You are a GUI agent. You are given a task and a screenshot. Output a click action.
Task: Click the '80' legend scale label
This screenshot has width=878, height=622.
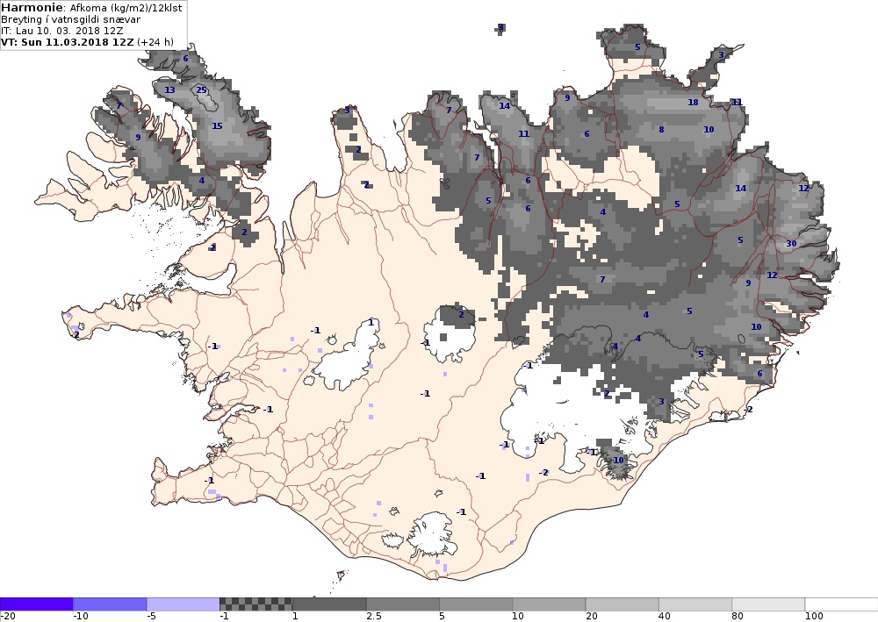(x=738, y=617)
